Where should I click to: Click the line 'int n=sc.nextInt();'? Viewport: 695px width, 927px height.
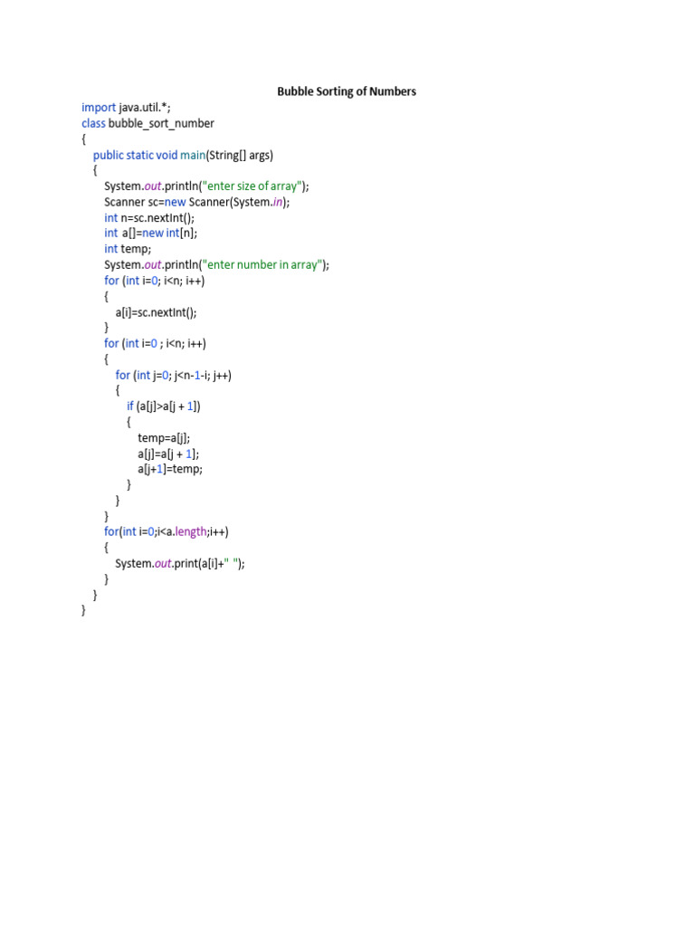pyautogui.click(x=149, y=218)
